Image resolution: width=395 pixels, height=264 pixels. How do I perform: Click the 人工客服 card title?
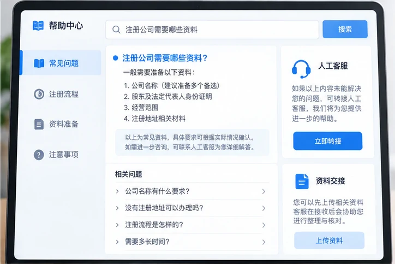333,66
